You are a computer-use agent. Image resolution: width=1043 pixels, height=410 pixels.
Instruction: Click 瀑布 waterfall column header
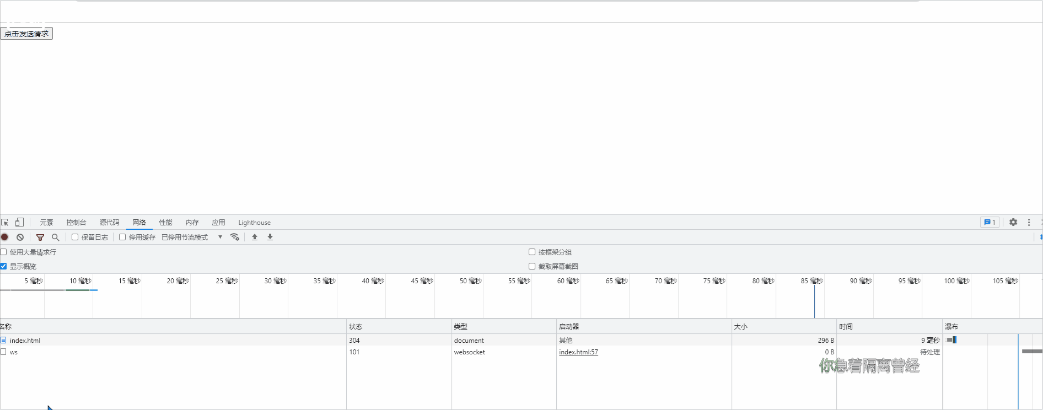pos(992,326)
